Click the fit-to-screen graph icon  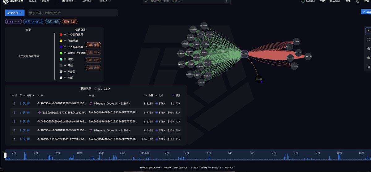point(369,40)
